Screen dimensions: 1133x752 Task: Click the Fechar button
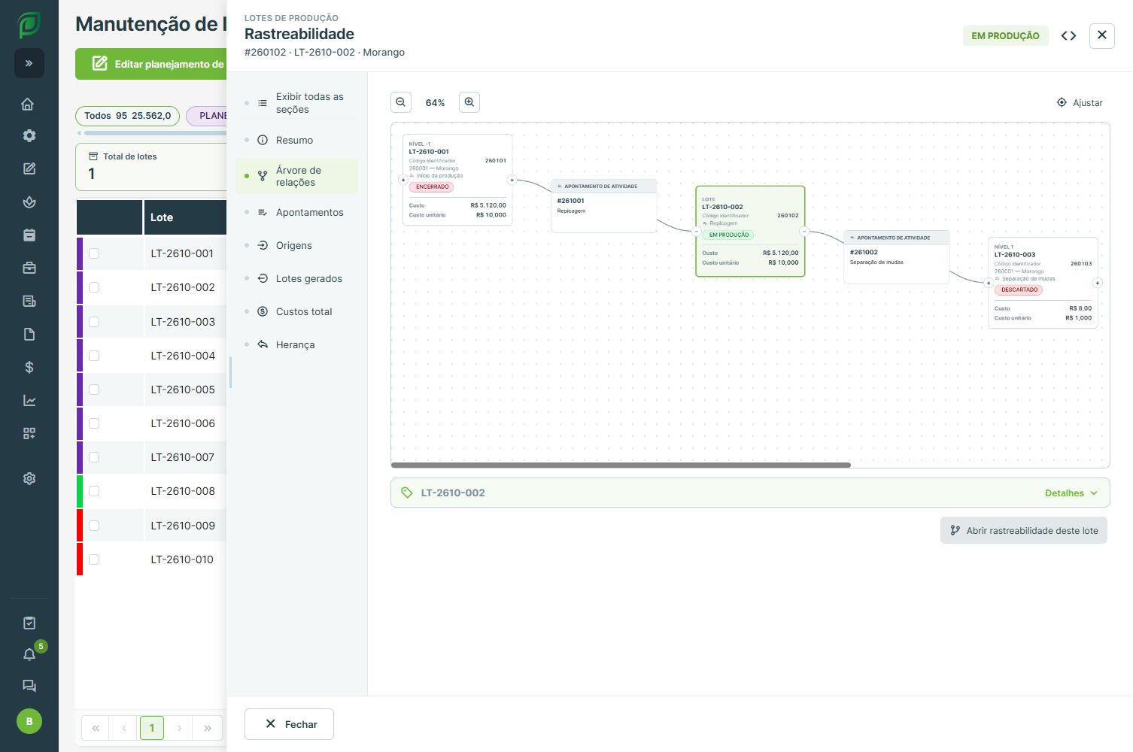[289, 724]
